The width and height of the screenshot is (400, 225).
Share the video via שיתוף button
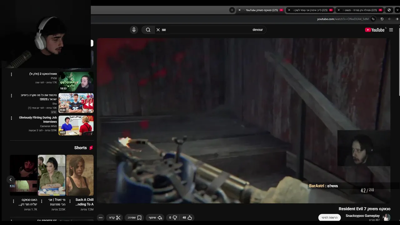tap(155, 217)
